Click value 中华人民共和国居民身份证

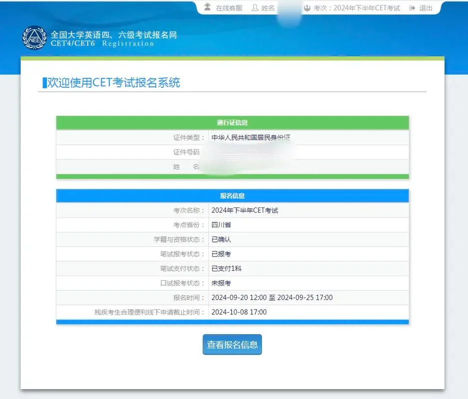pyautogui.click(x=250, y=138)
